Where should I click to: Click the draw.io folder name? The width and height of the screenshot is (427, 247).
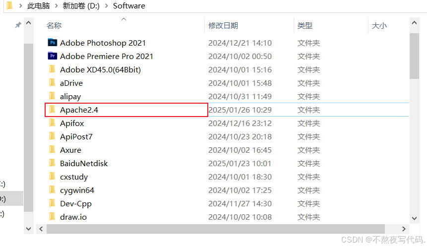pyautogui.click(x=73, y=217)
